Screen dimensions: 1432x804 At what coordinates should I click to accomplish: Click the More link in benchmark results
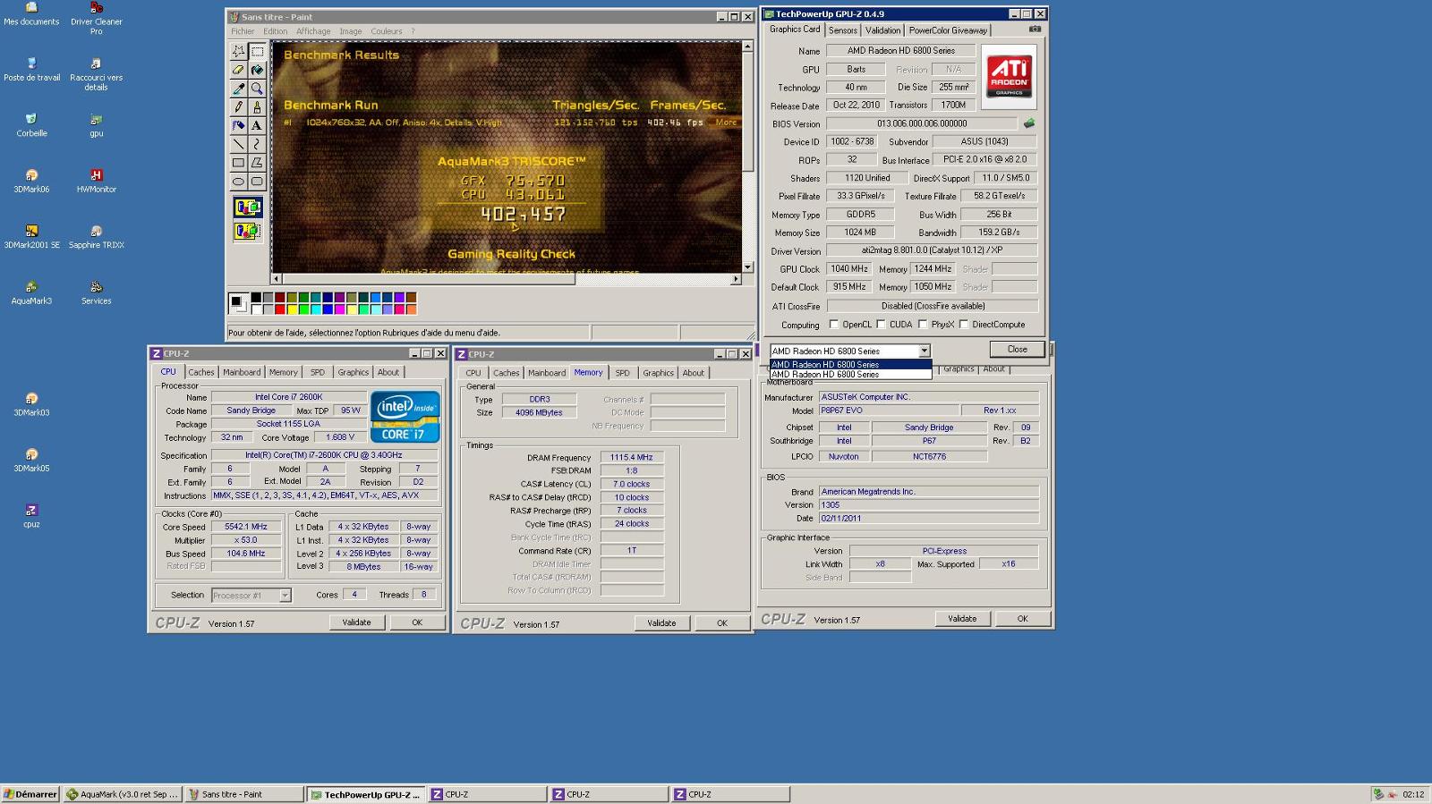click(727, 123)
